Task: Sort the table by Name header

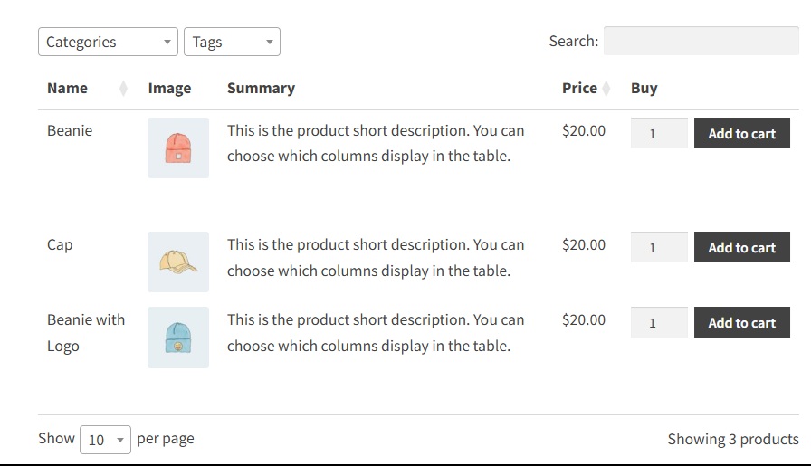Action: point(68,89)
